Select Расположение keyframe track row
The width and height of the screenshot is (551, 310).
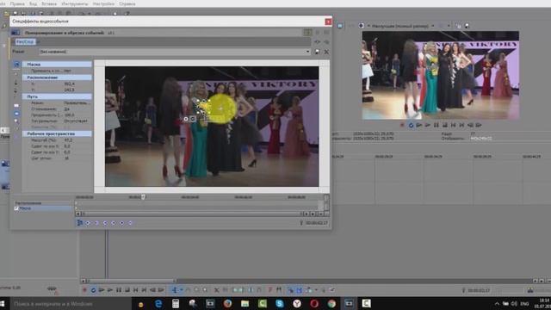click(x=43, y=203)
